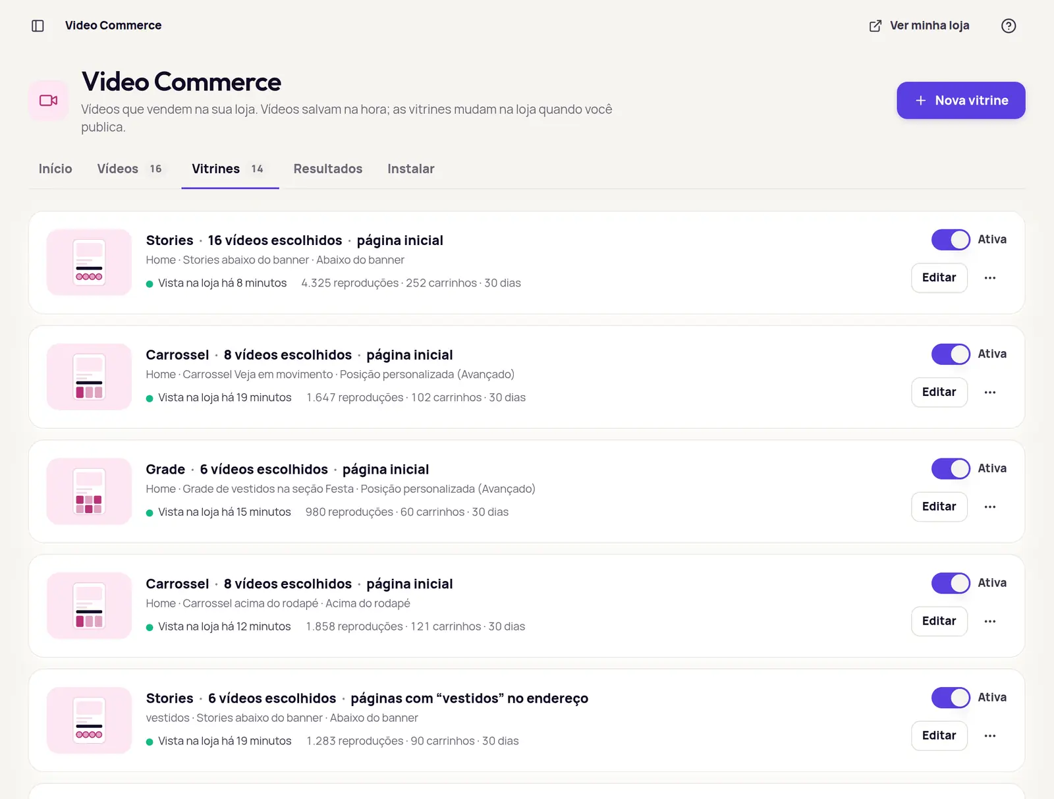Viewport: 1054px width, 799px height.
Task: Turn off Carrossel acima do rodapé toggle
Action: coord(951,584)
